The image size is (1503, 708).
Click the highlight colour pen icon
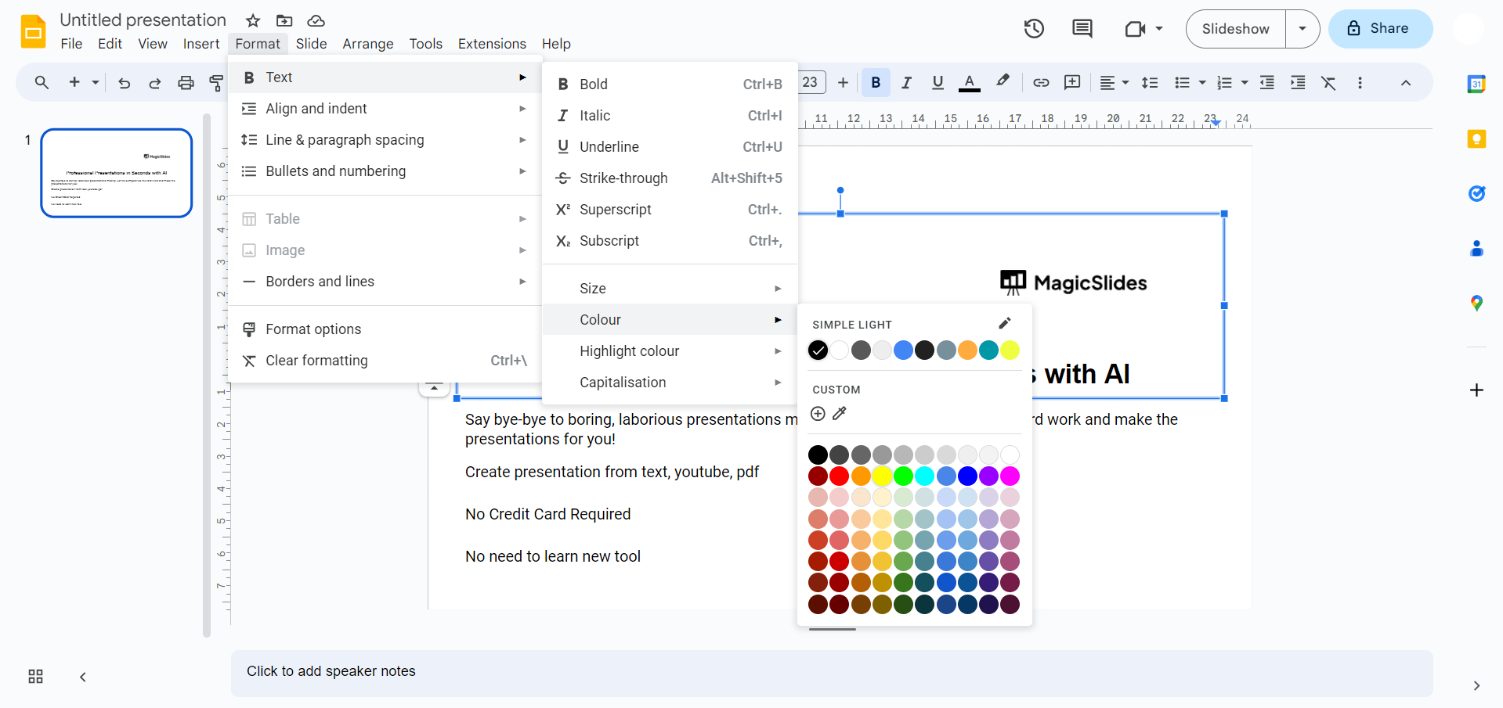[x=1003, y=81]
